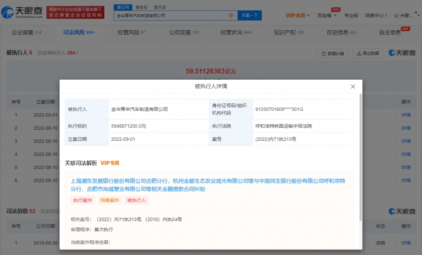
Task: Click the 执行标的 value 5948871200.0元
Action: coord(129,126)
